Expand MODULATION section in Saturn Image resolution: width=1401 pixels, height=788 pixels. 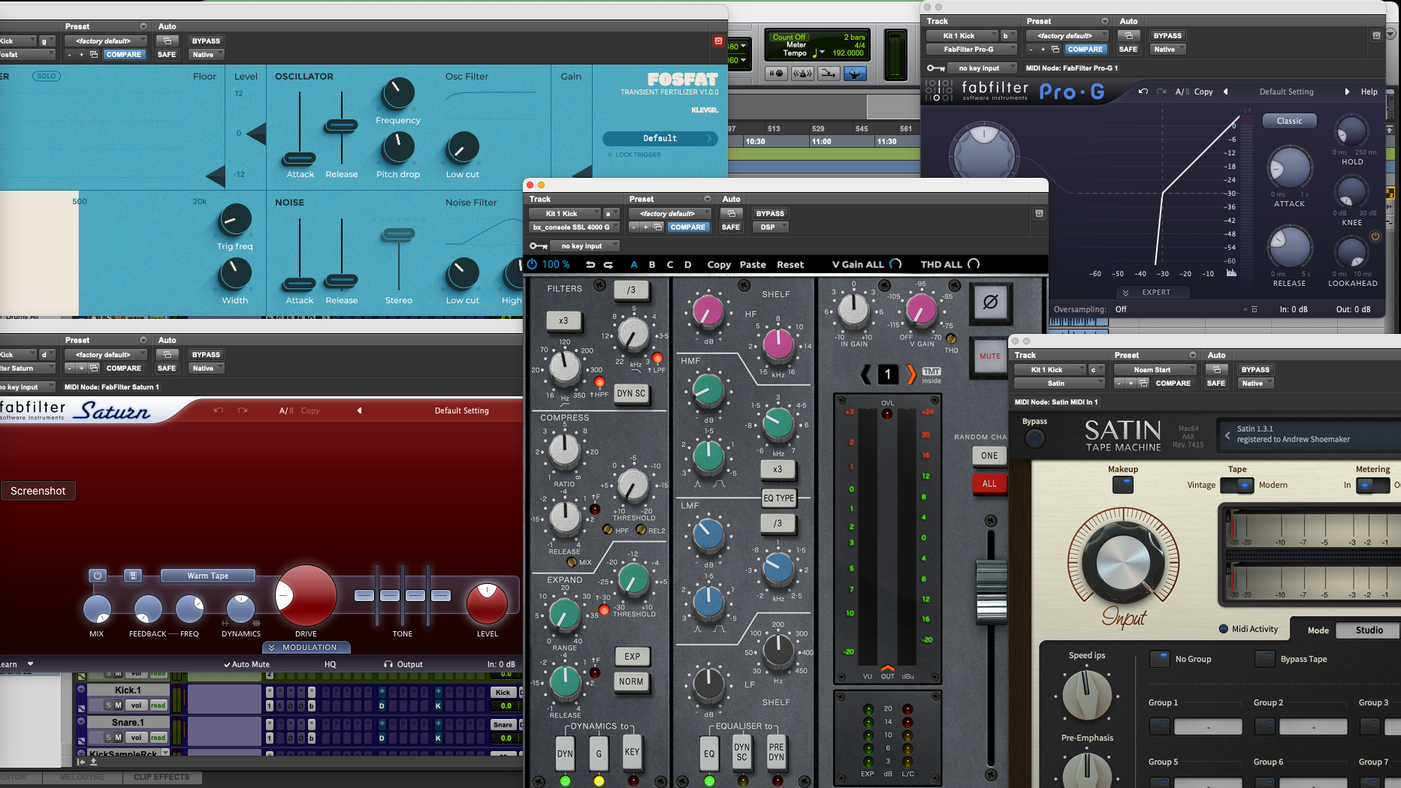tap(306, 648)
